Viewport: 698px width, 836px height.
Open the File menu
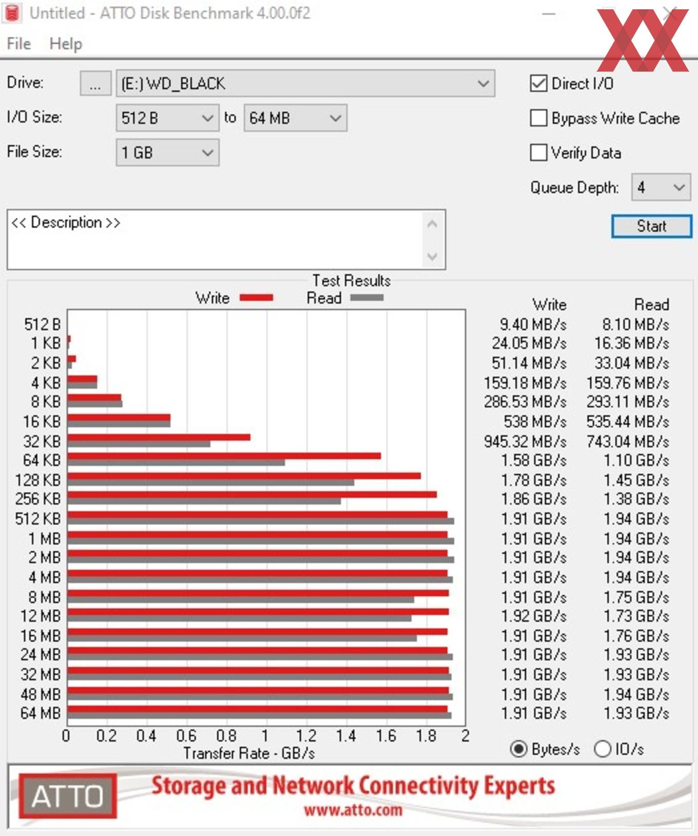click(x=19, y=44)
